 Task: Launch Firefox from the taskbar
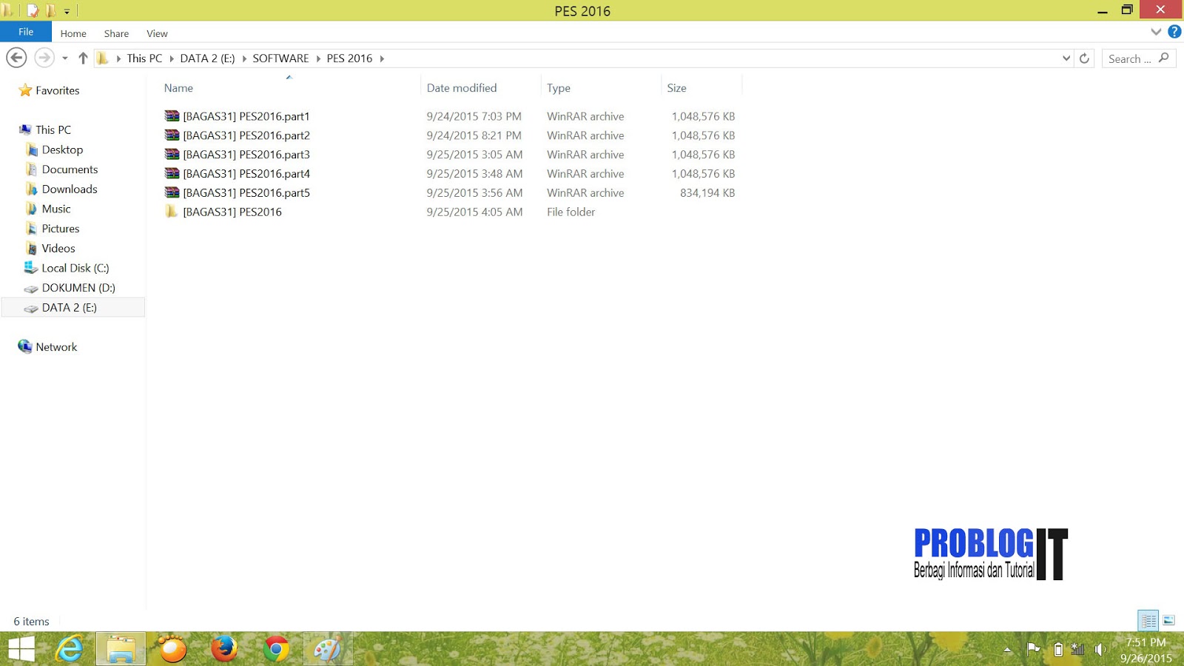pyautogui.click(x=224, y=649)
